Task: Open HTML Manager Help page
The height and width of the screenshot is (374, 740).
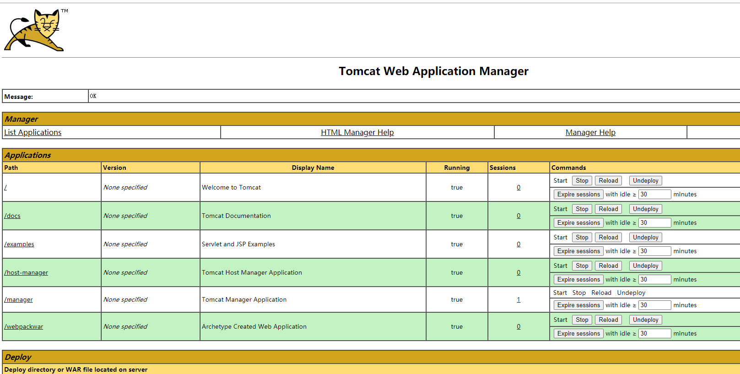Action: (357, 132)
